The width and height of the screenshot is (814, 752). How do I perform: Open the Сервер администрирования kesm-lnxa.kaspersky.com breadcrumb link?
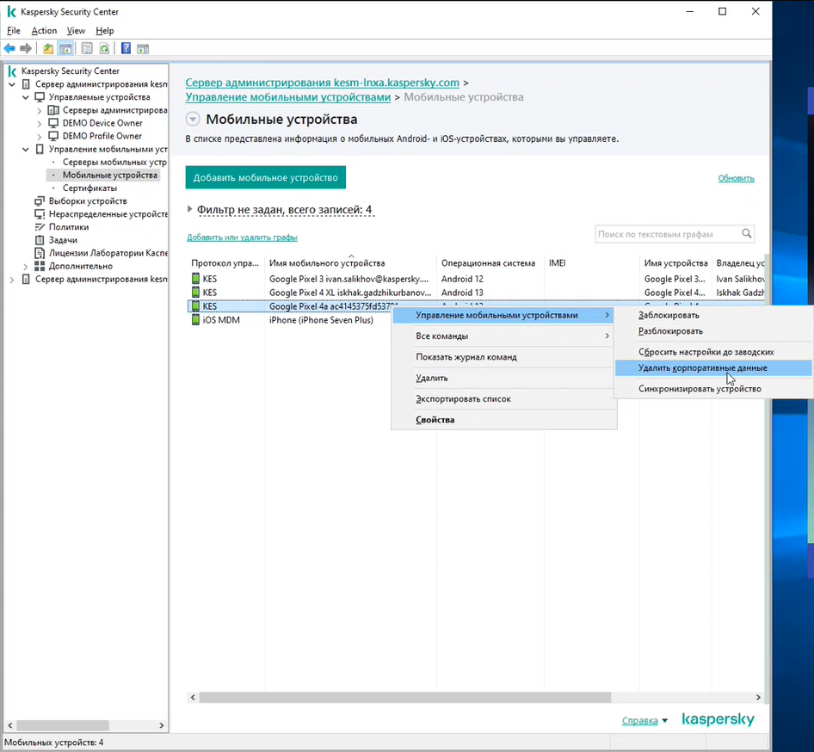point(323,83)
